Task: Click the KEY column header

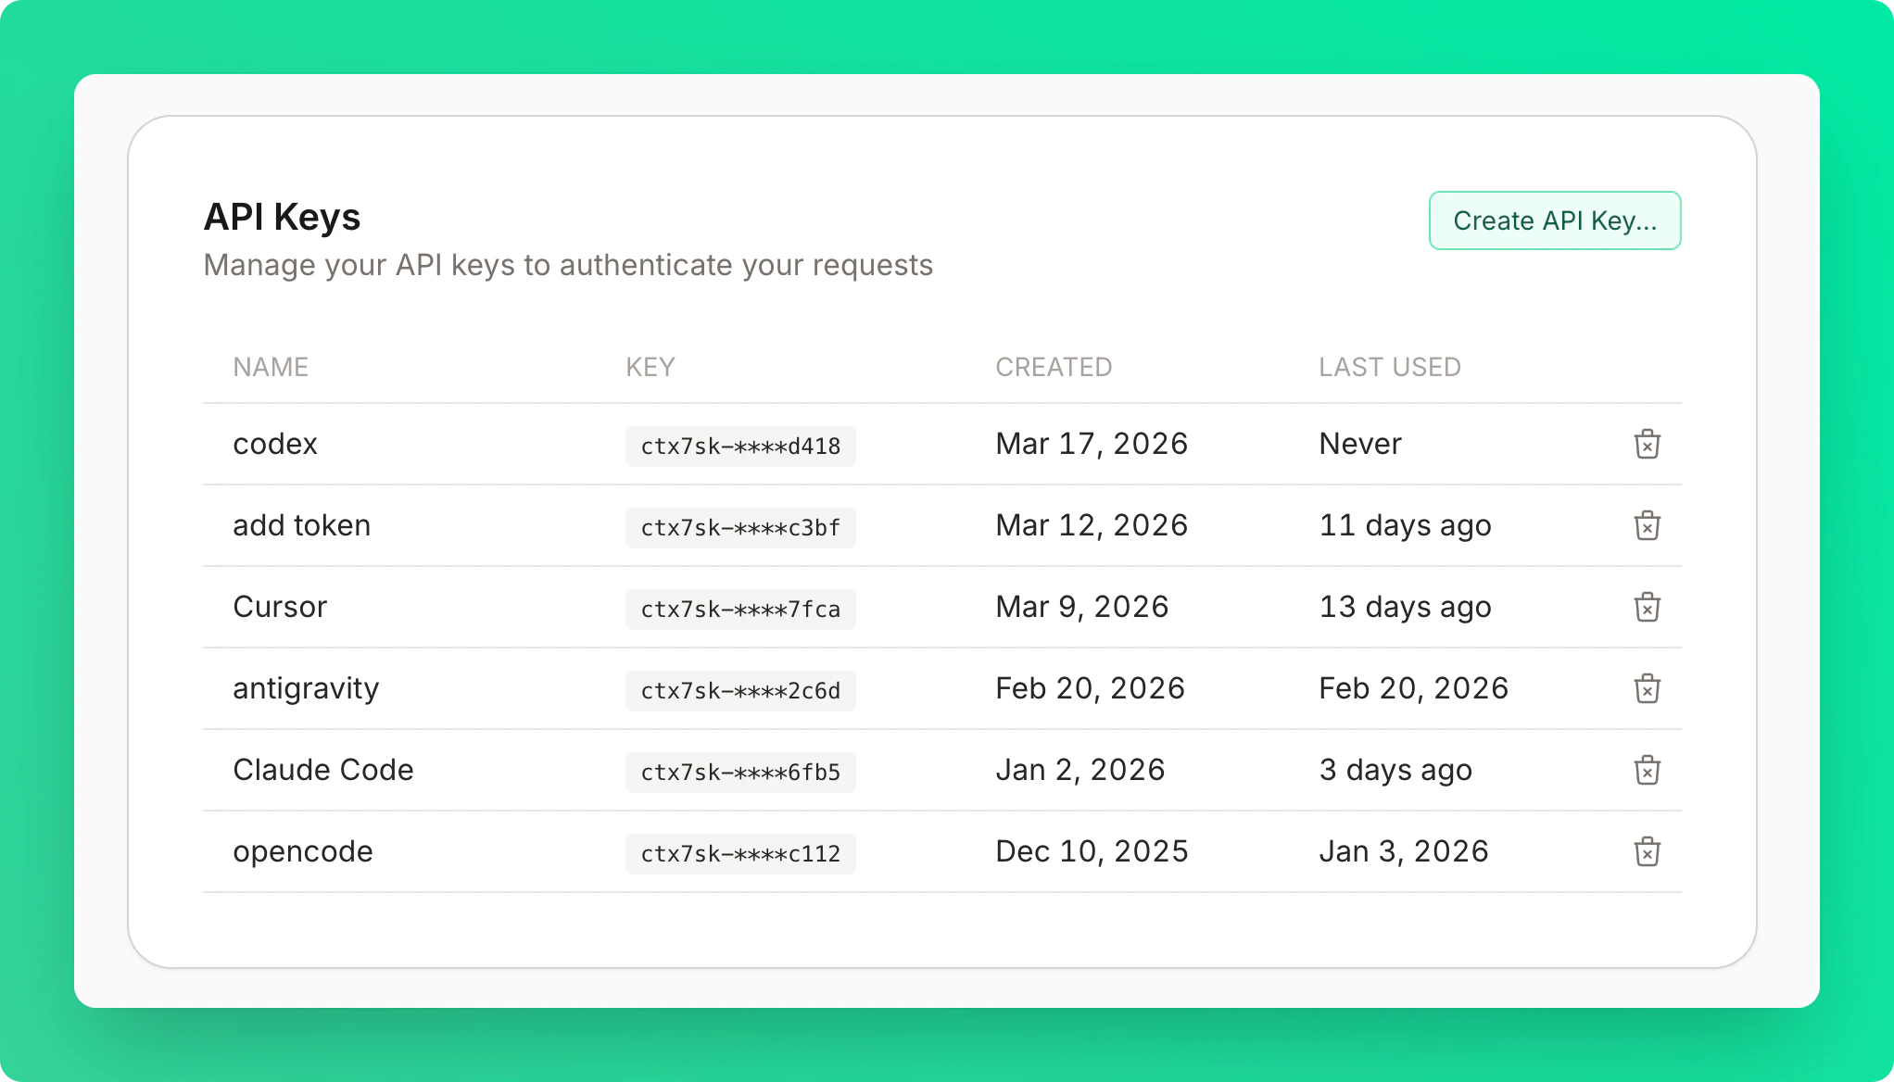Action: point(650,367)
